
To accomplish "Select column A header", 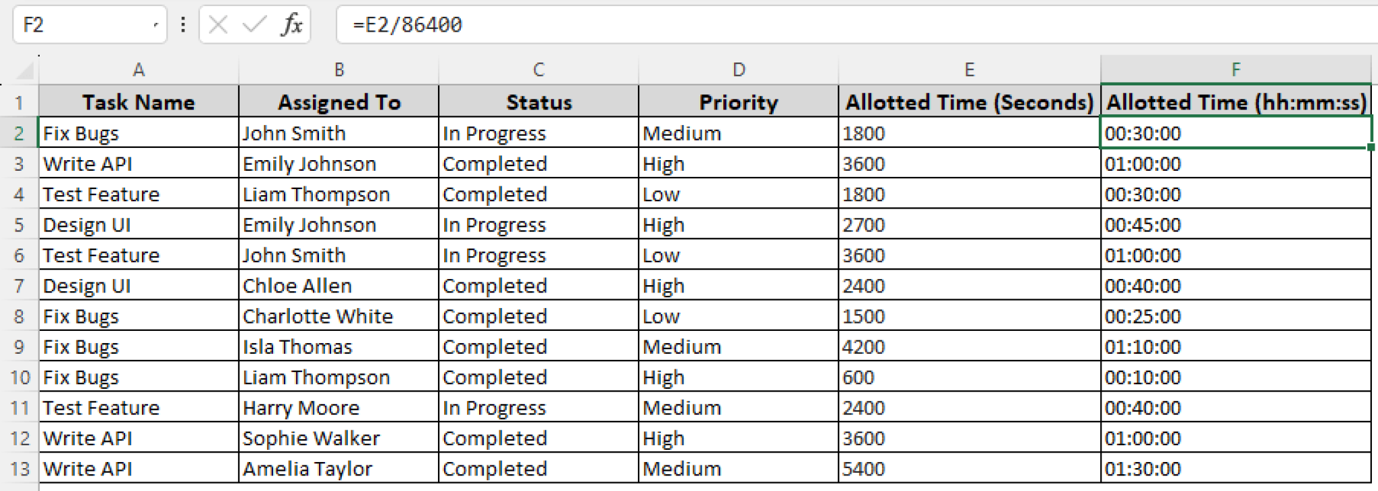I will pyautogui.click(x=139, y=69).
